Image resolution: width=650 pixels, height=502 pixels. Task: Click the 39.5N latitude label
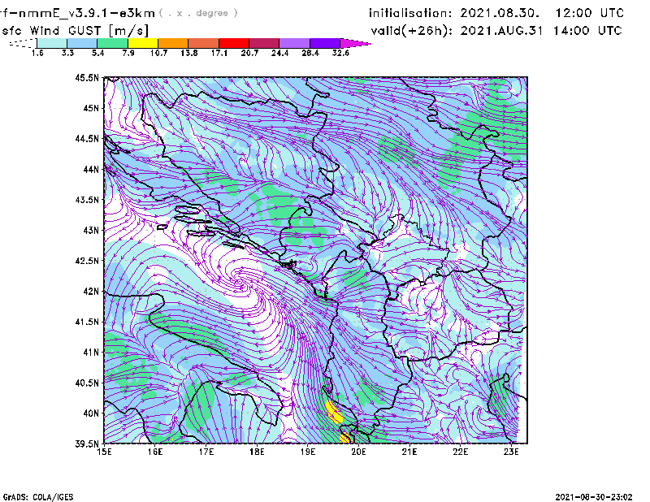pos(87,444)
